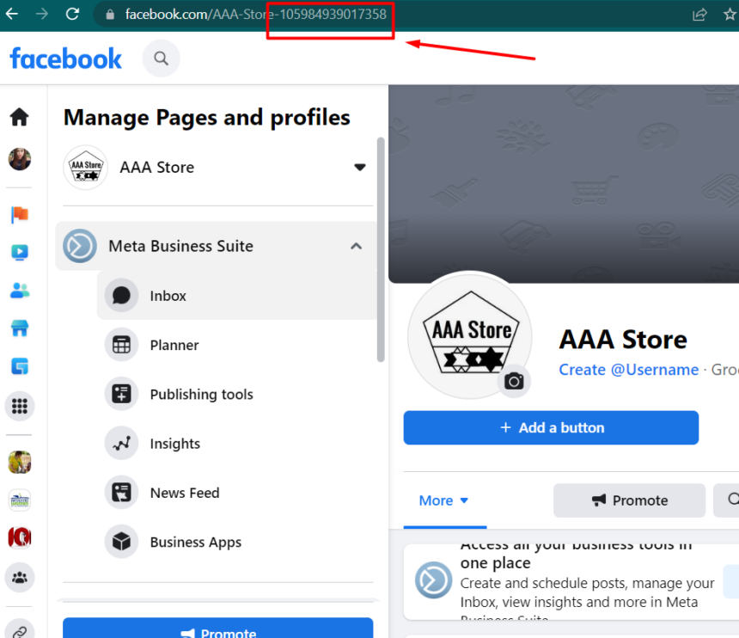Open Insights from the left panel
This screenshot has height=638, width=739.
click(174, 444)
